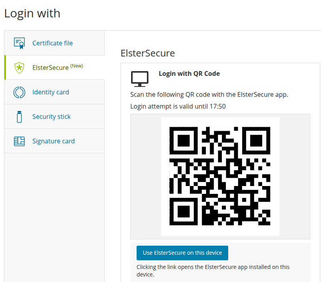Click the QR code image

220,176
